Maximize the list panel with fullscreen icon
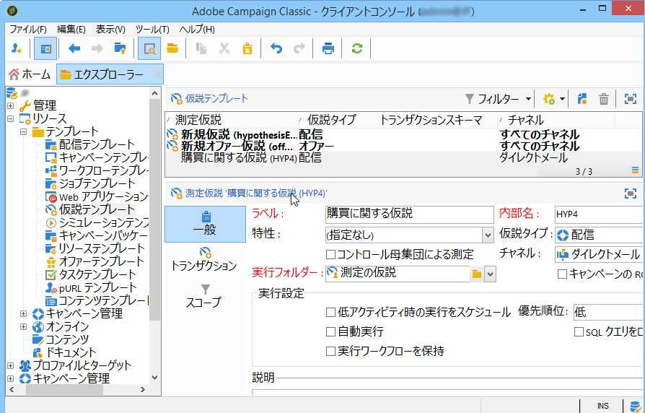The width and height of the screenshot is (645, 413). click(630, 99)
